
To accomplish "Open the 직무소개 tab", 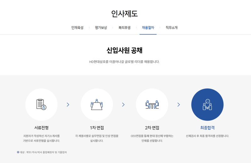I will (172, 28).
